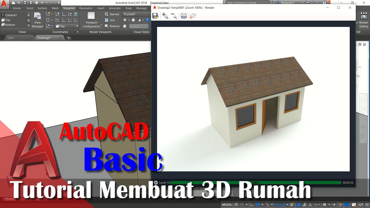This screenshot has height=208, width=370.
Task: Open the Render Gallery
Action: click(363, 20)
